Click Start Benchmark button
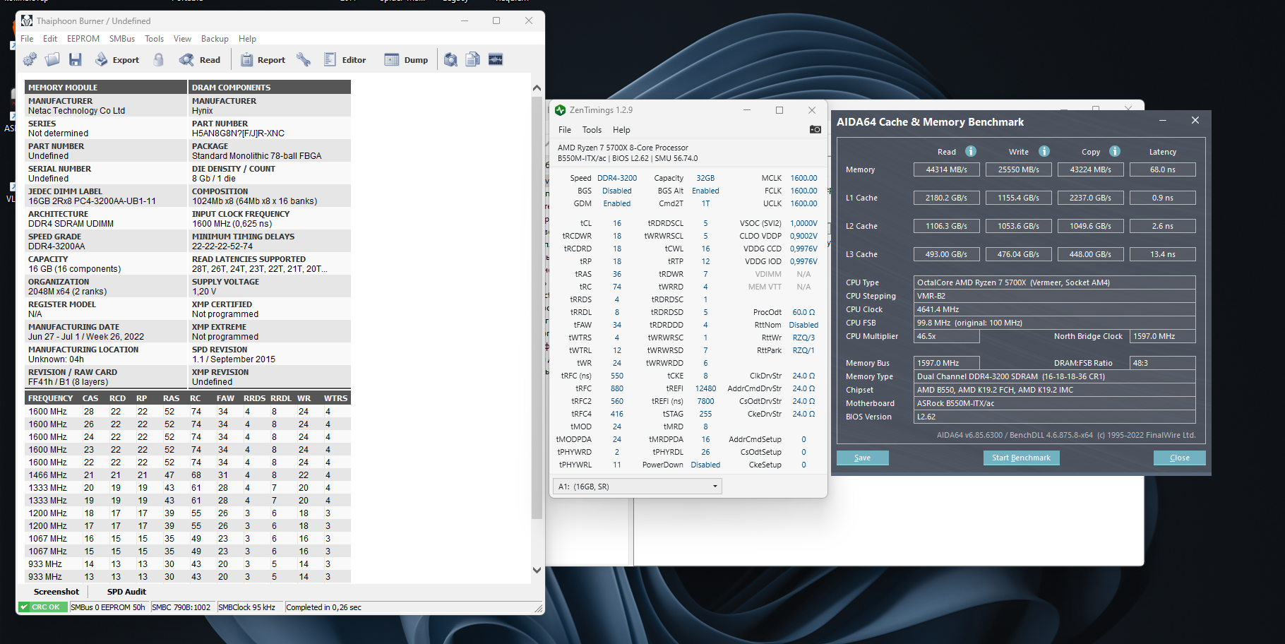The height and width of the screenshot is (644, 1285). (x=1021, y=458)
